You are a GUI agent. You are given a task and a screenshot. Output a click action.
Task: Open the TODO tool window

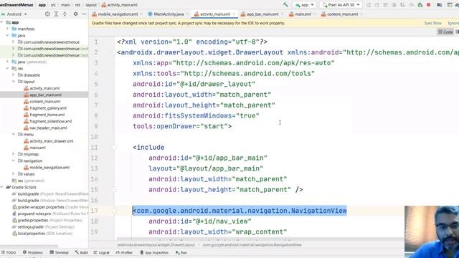(x=9, y=252)
